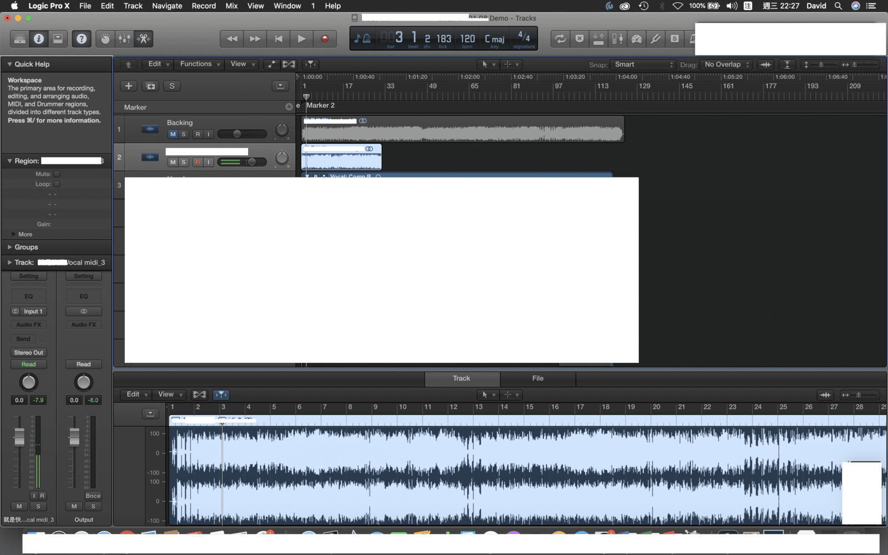Click the Stereo Out output button
This screenshot has width=888, height=555.
tap(29, 352)
